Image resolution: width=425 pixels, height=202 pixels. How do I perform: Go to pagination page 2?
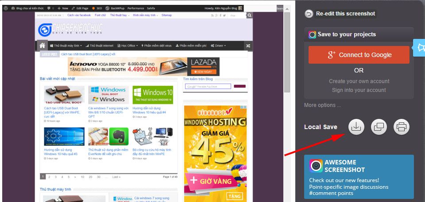tap(49, 177)
